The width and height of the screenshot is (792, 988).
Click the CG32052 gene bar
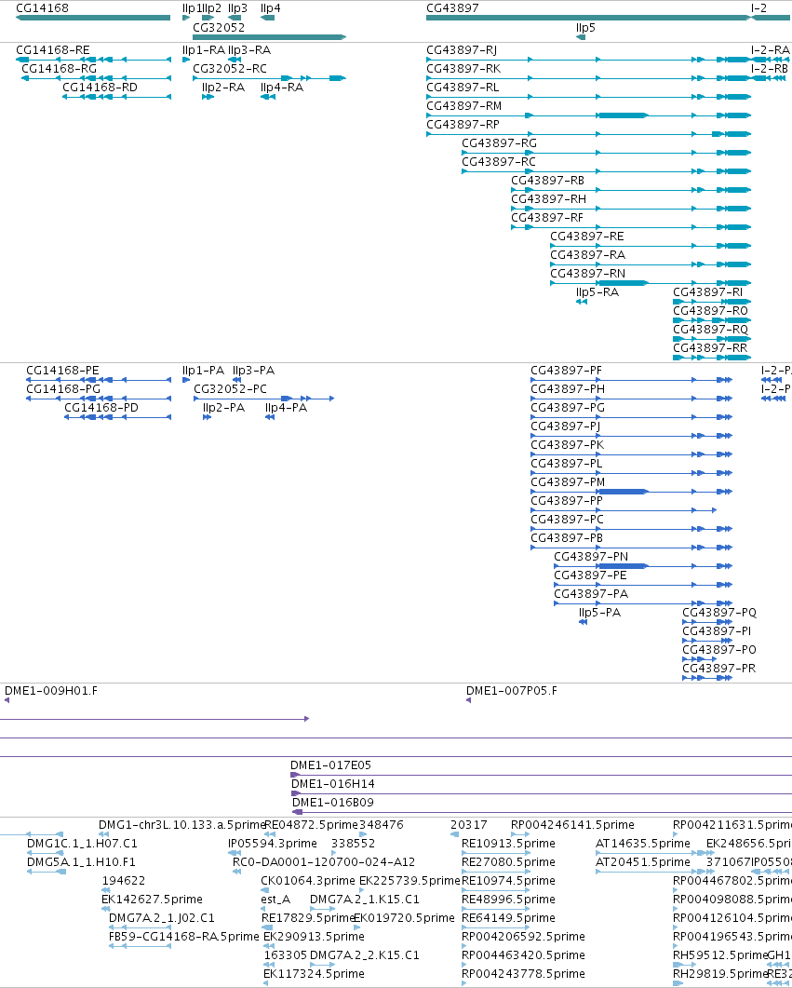270,37
